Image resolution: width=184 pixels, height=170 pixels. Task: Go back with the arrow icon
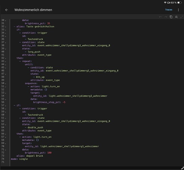(6, 10)
